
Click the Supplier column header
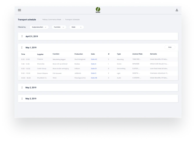(40, 54)
